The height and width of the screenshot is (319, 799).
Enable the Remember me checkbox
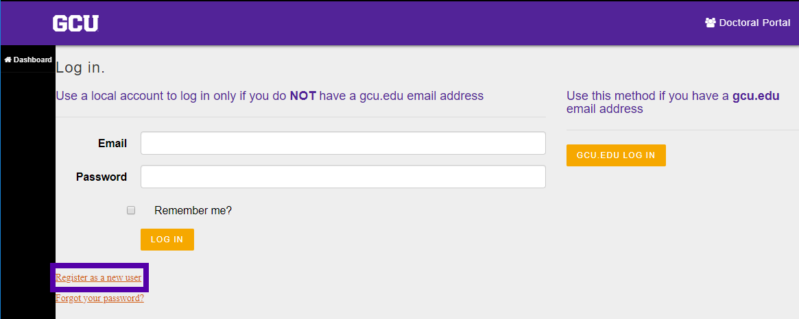click(131, 210)
